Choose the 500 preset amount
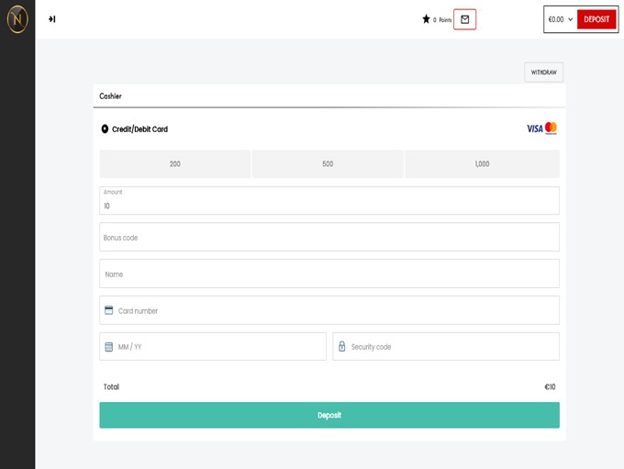Screen dimensions: 624x469 (x=328, y=164)
